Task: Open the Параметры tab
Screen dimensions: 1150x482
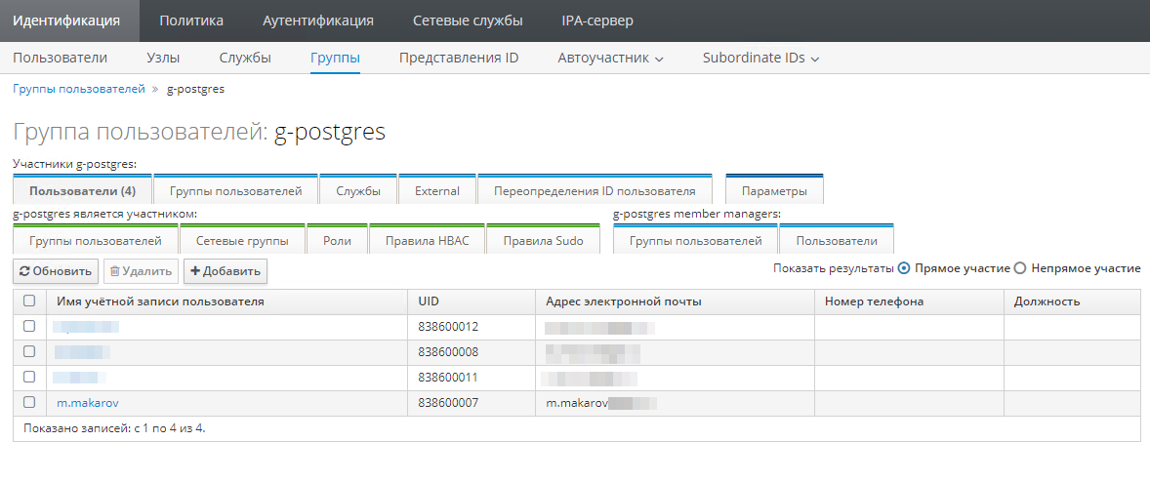Action: tap(774, 191)
